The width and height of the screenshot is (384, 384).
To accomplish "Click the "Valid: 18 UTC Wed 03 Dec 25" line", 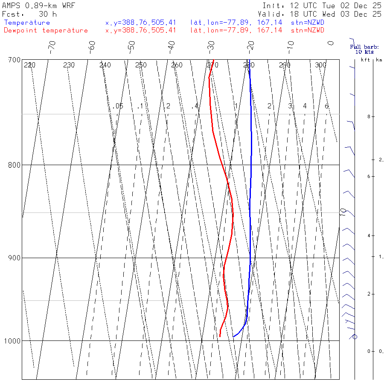I will click(x=320, y=14).
